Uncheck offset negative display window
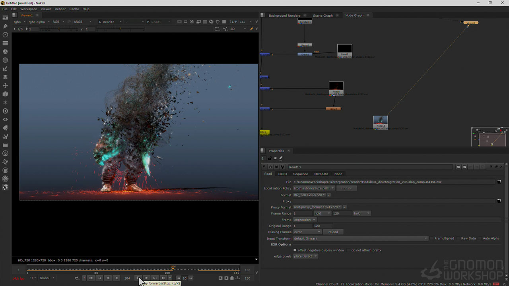Screen dimensions: 509x286 coord(295,250)
